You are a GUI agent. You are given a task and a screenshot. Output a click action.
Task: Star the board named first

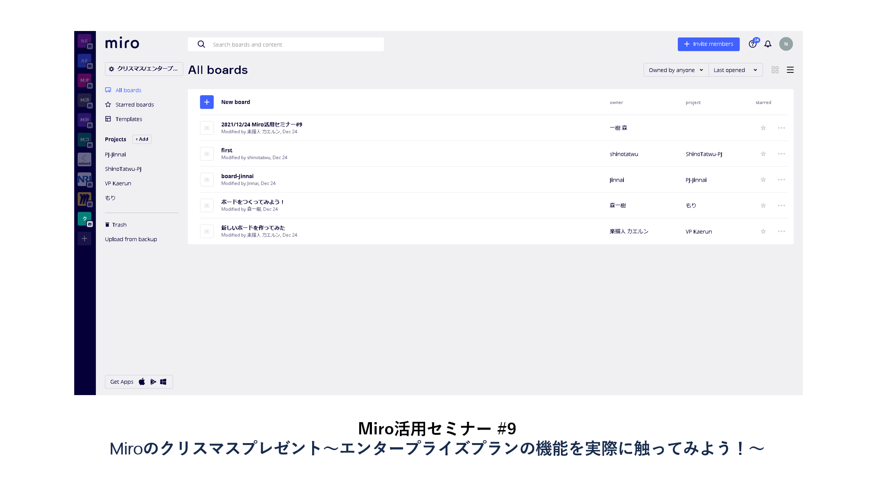click(x=763, y=154)
